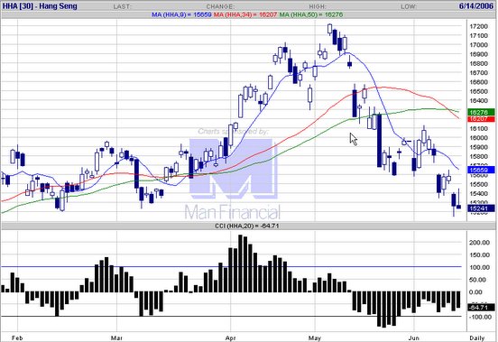
Task: Click the CCI (HHA,20) indicator header
Action: [x=247, y=226]
